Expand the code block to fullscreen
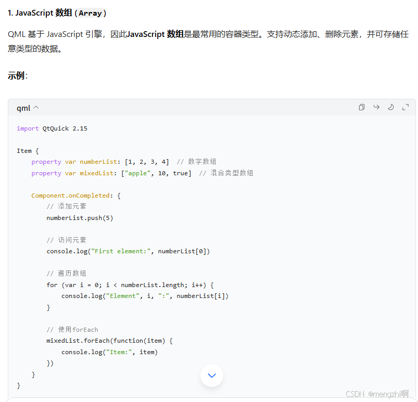418x402 pixels. (406, 107)
